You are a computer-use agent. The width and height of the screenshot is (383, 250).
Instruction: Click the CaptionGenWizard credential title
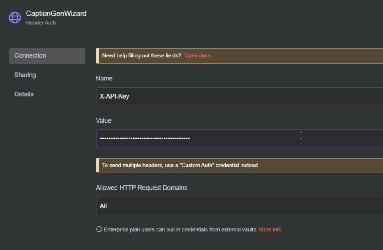tap(56, 13)
